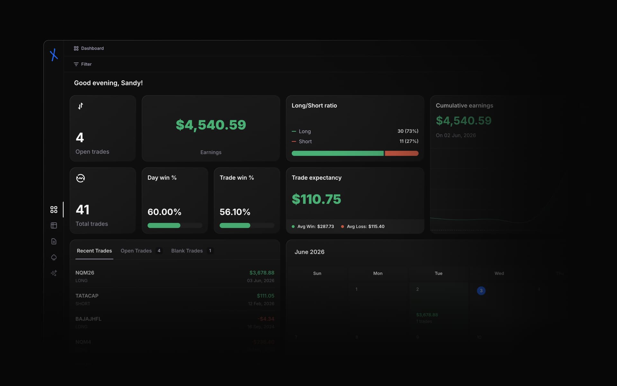Click the $3,678.88 amount in Recent Trades
617x386 pixels.
[x=262, y=273]
